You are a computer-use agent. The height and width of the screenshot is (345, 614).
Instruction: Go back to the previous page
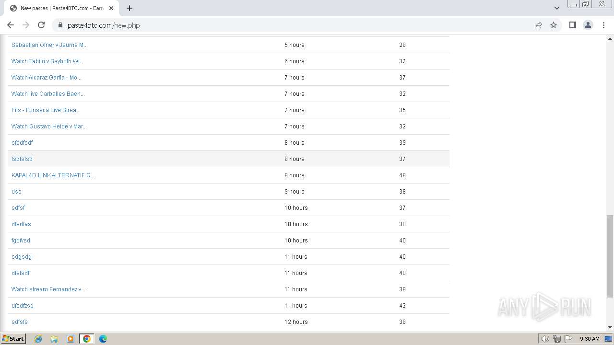11,25
